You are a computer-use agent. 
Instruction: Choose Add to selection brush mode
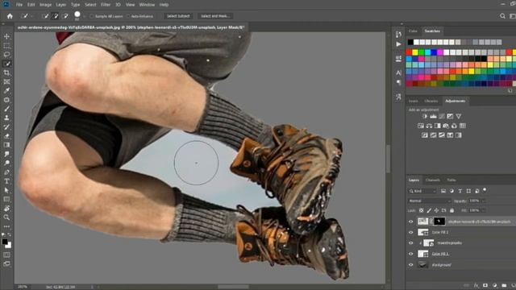[x=55, y=16]
